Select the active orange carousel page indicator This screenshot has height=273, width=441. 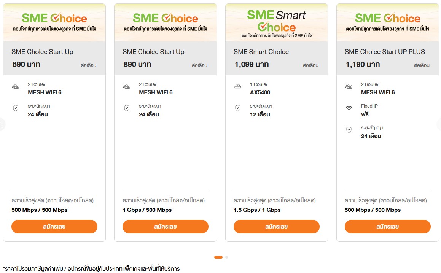tap(218, 257)
